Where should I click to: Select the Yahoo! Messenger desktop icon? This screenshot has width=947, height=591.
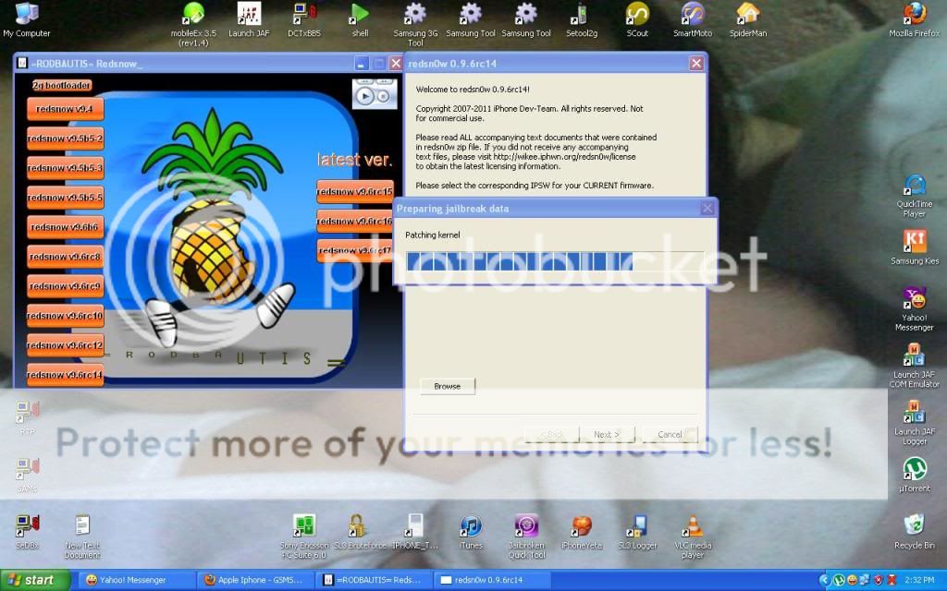915,309
